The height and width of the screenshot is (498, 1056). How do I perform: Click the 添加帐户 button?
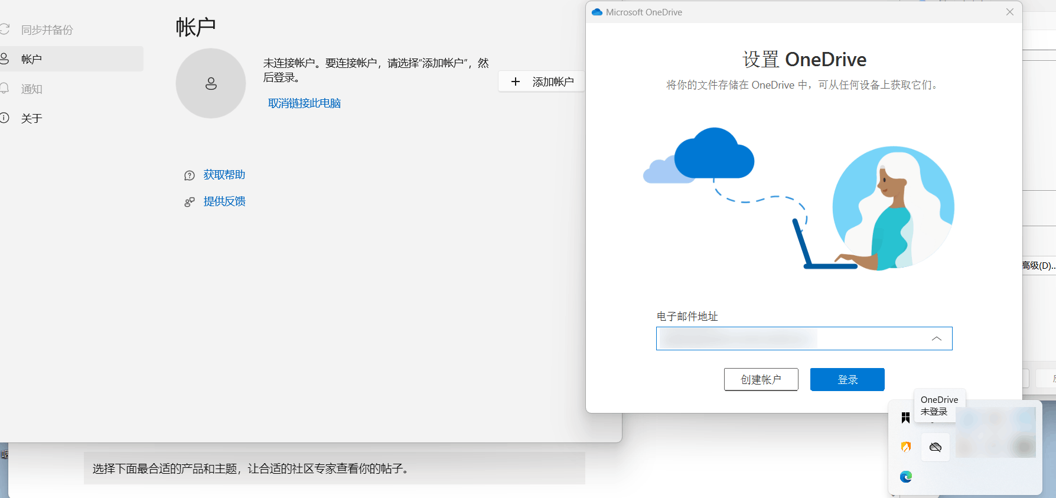tap(542, 82)
